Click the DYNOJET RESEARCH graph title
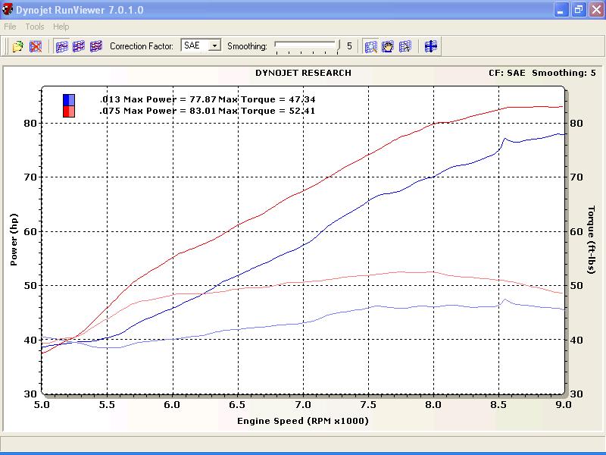Image resolution: width=606 pixels, height=455 pixels. click(x=304, y=73)
